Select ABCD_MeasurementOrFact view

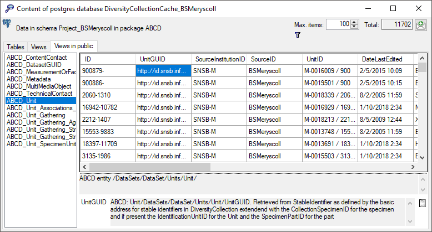click(x=41, y=72)
